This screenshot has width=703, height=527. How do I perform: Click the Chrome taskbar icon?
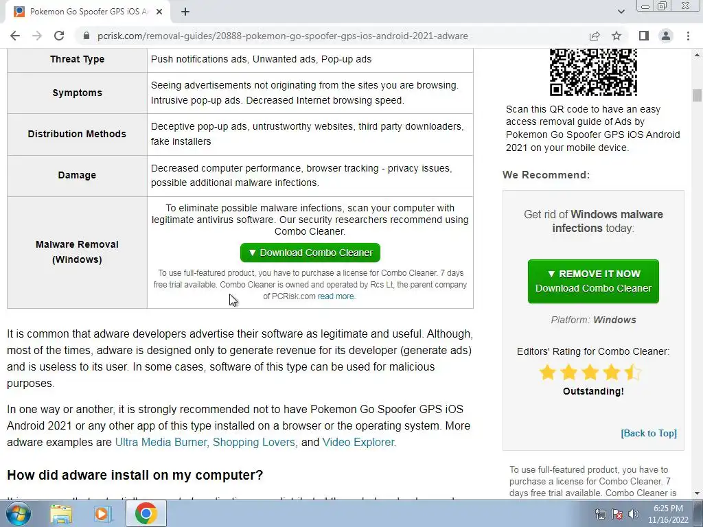[146, 513]
